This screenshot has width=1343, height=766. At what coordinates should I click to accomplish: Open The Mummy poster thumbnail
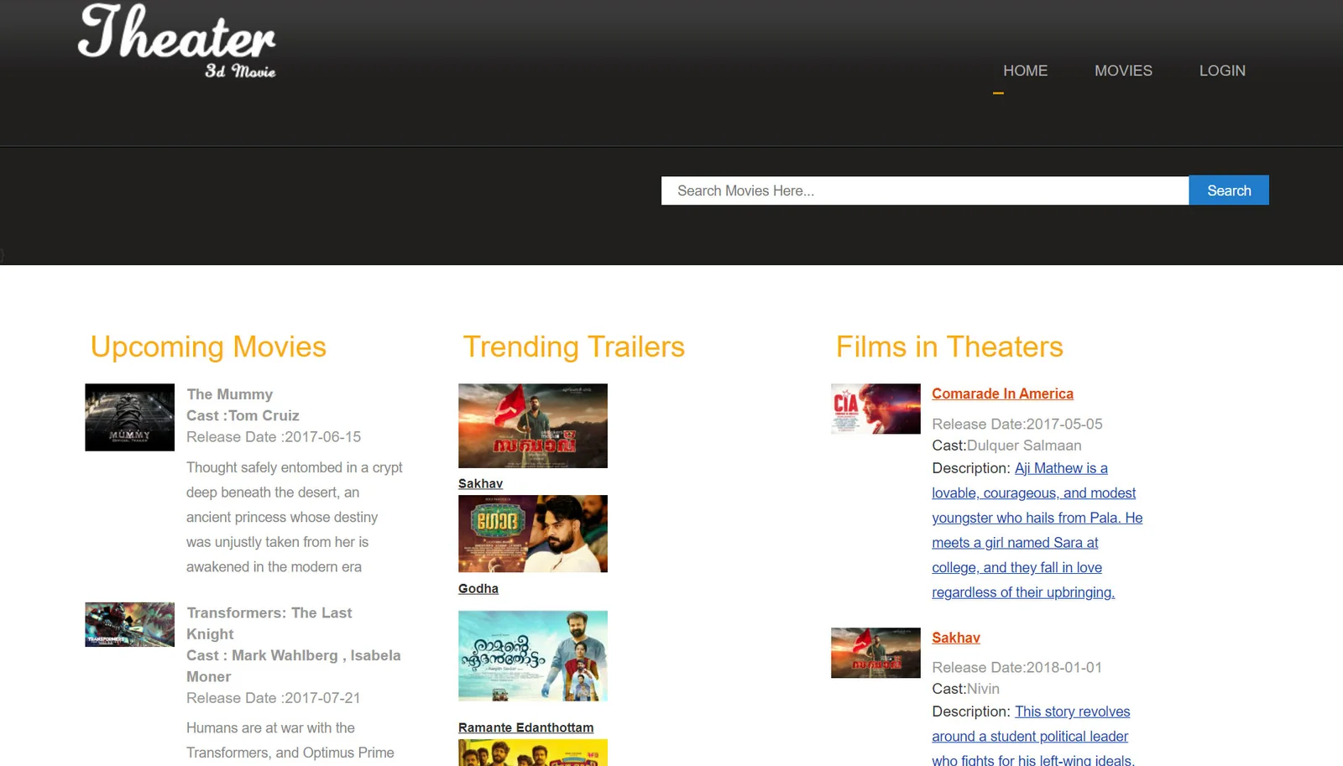[130, 417]
